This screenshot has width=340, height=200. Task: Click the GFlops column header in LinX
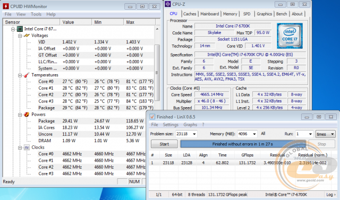[x=247, y=155]
